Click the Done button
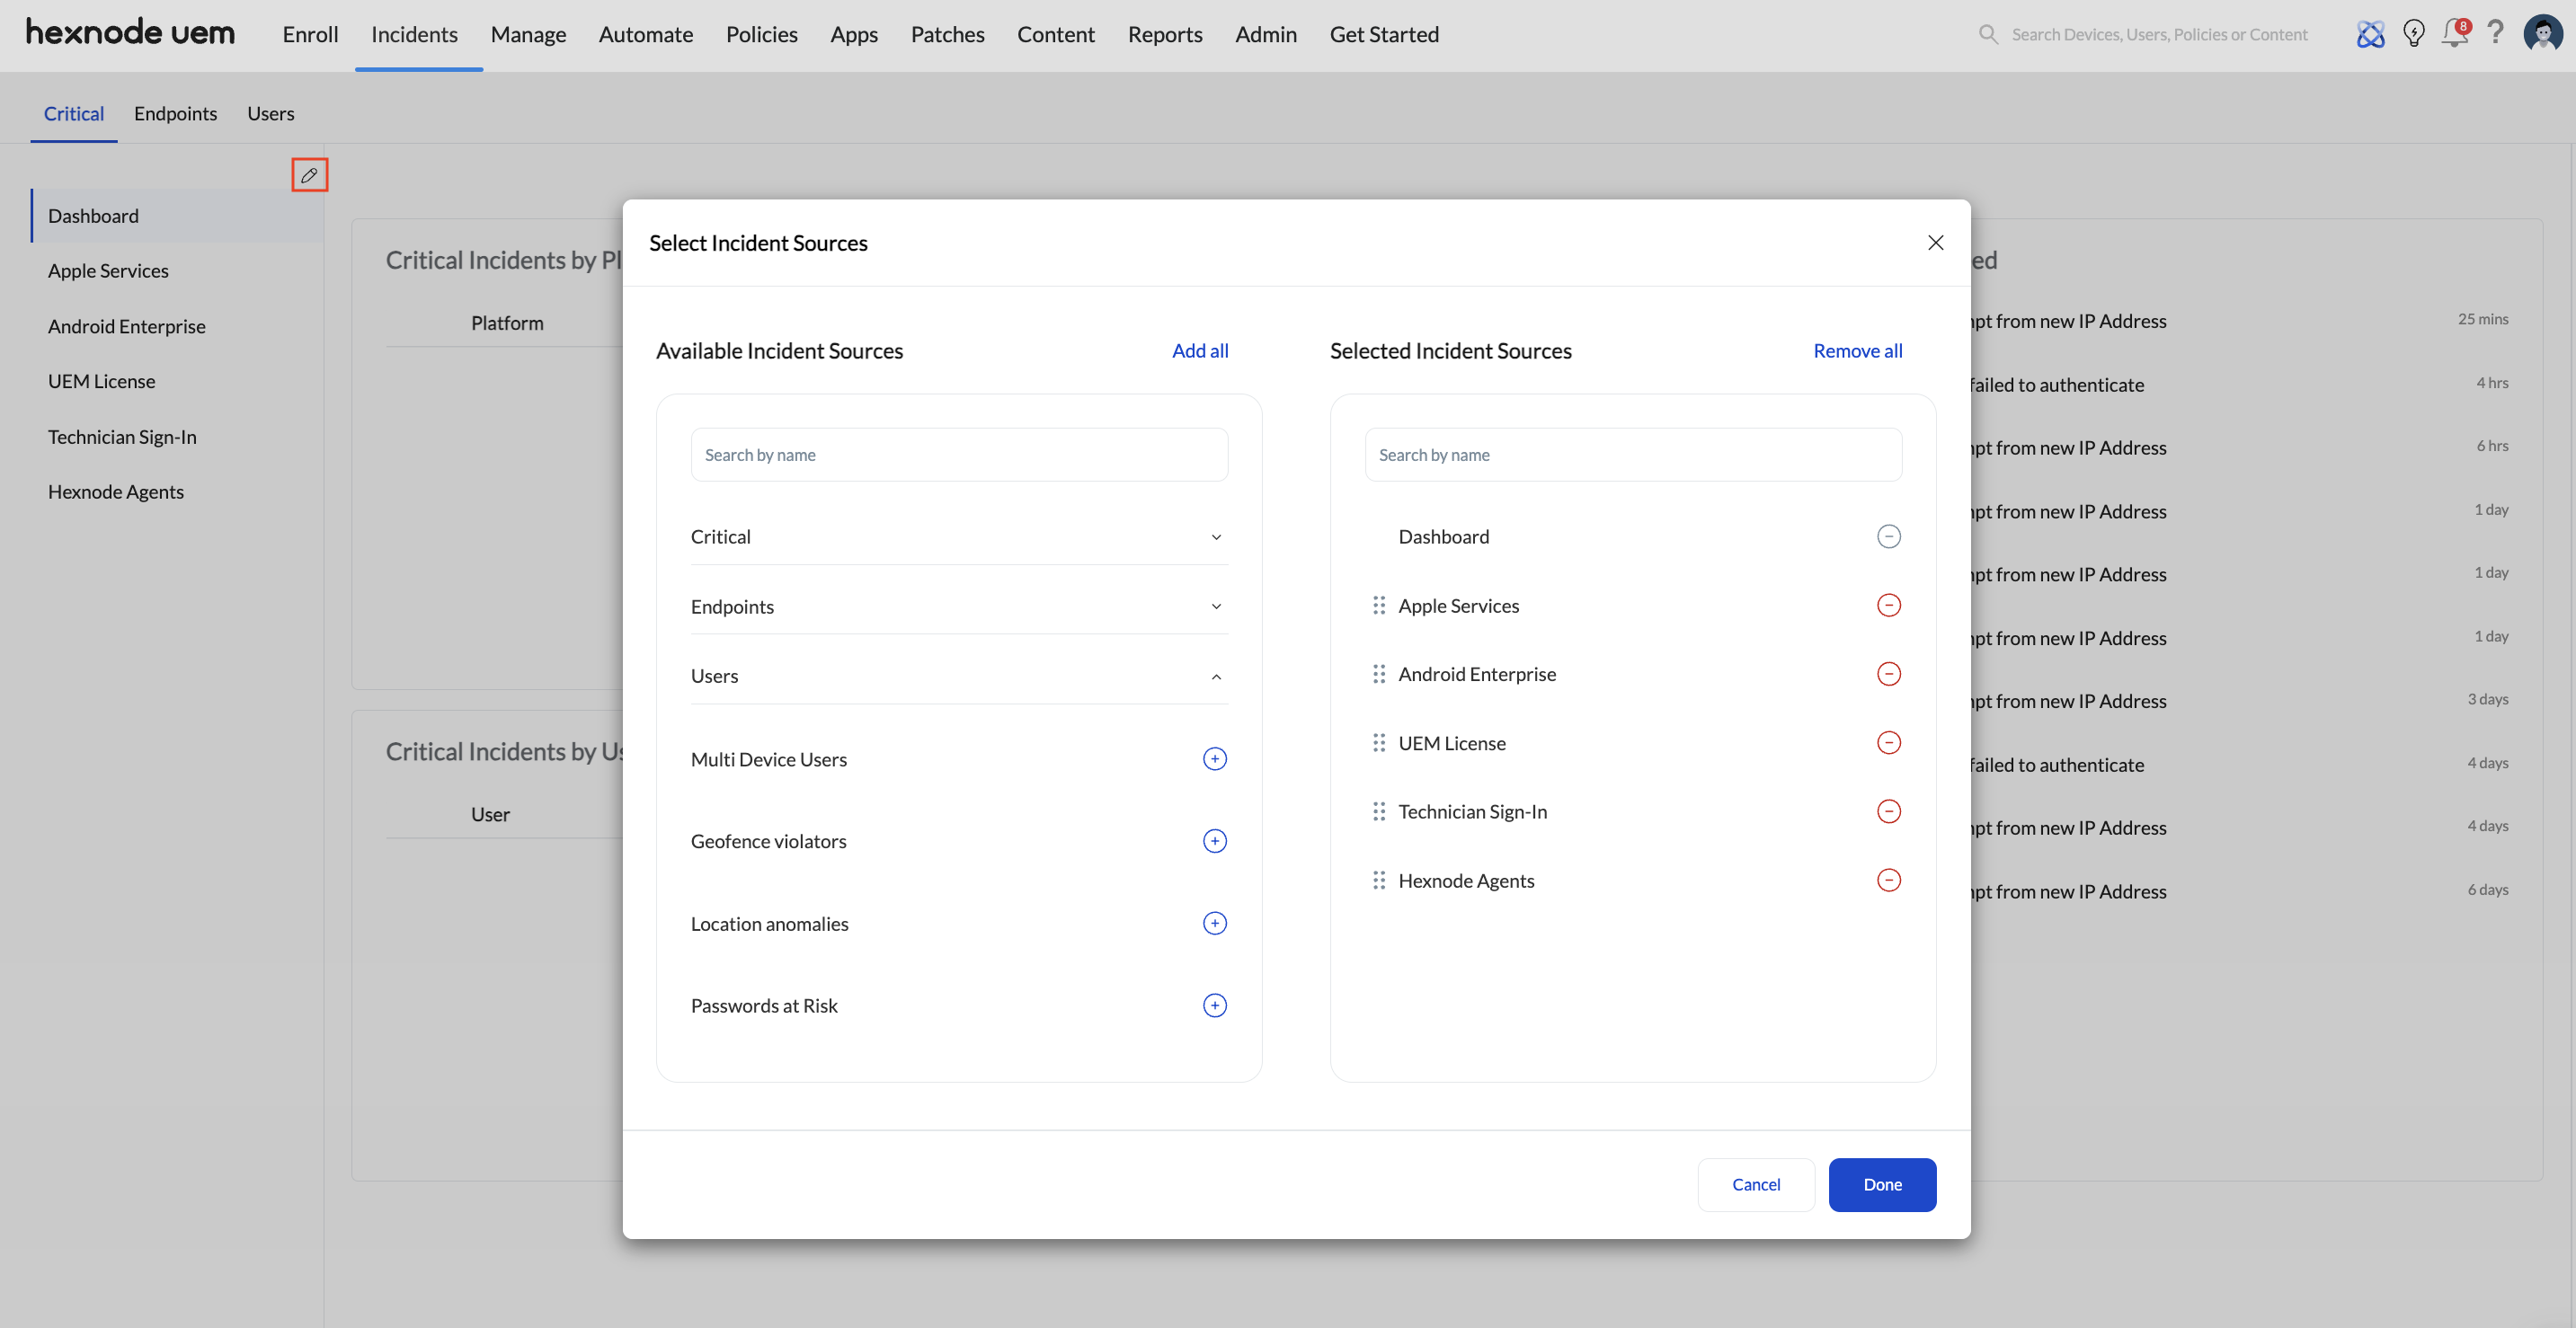This screenshot has height=1328, width=2576. click(1882, 1184)
